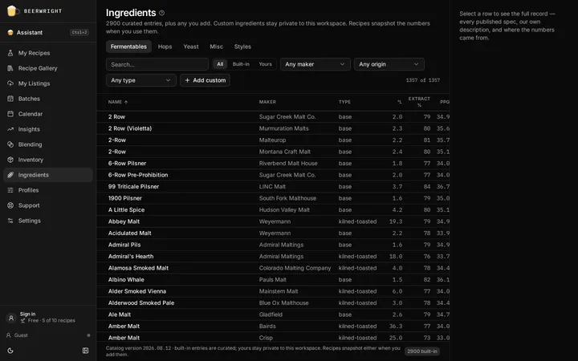The width and height of the screenshot is (578, 361).
Task: Switch to the Yeast tab
Action: (x=191, y=47)
